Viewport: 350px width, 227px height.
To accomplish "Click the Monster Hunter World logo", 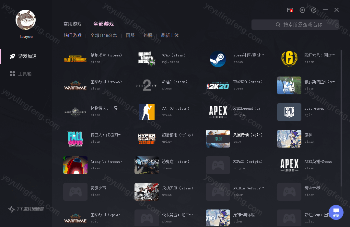I will pos(75,112).
